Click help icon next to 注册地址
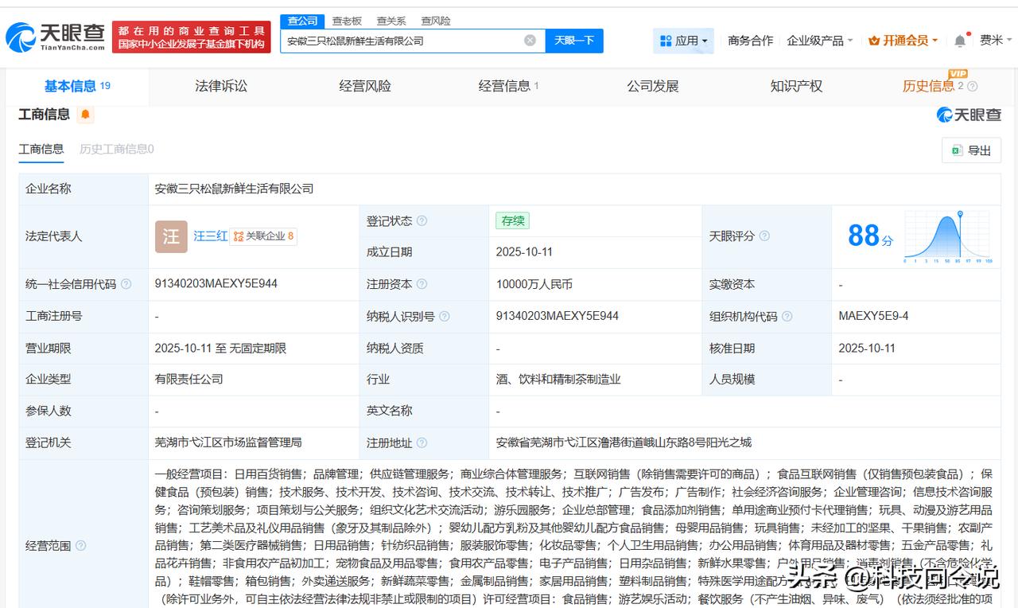Image resolution: width=1018 pixels, height=608 pixels. [422, 443]
